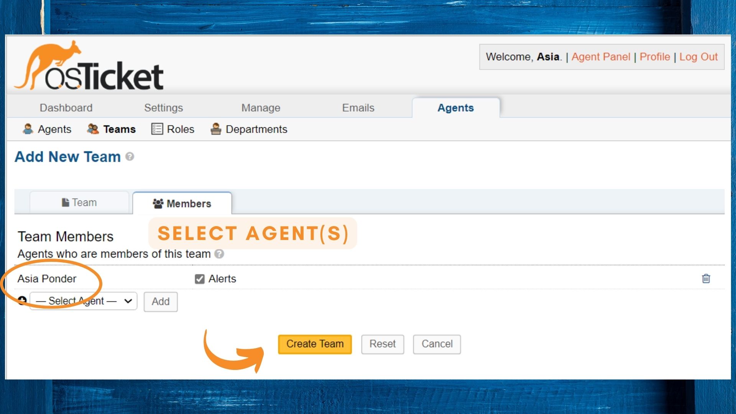Open the Dashboard main menu
This screenshot has width=736, height=414.
point(66,108)
